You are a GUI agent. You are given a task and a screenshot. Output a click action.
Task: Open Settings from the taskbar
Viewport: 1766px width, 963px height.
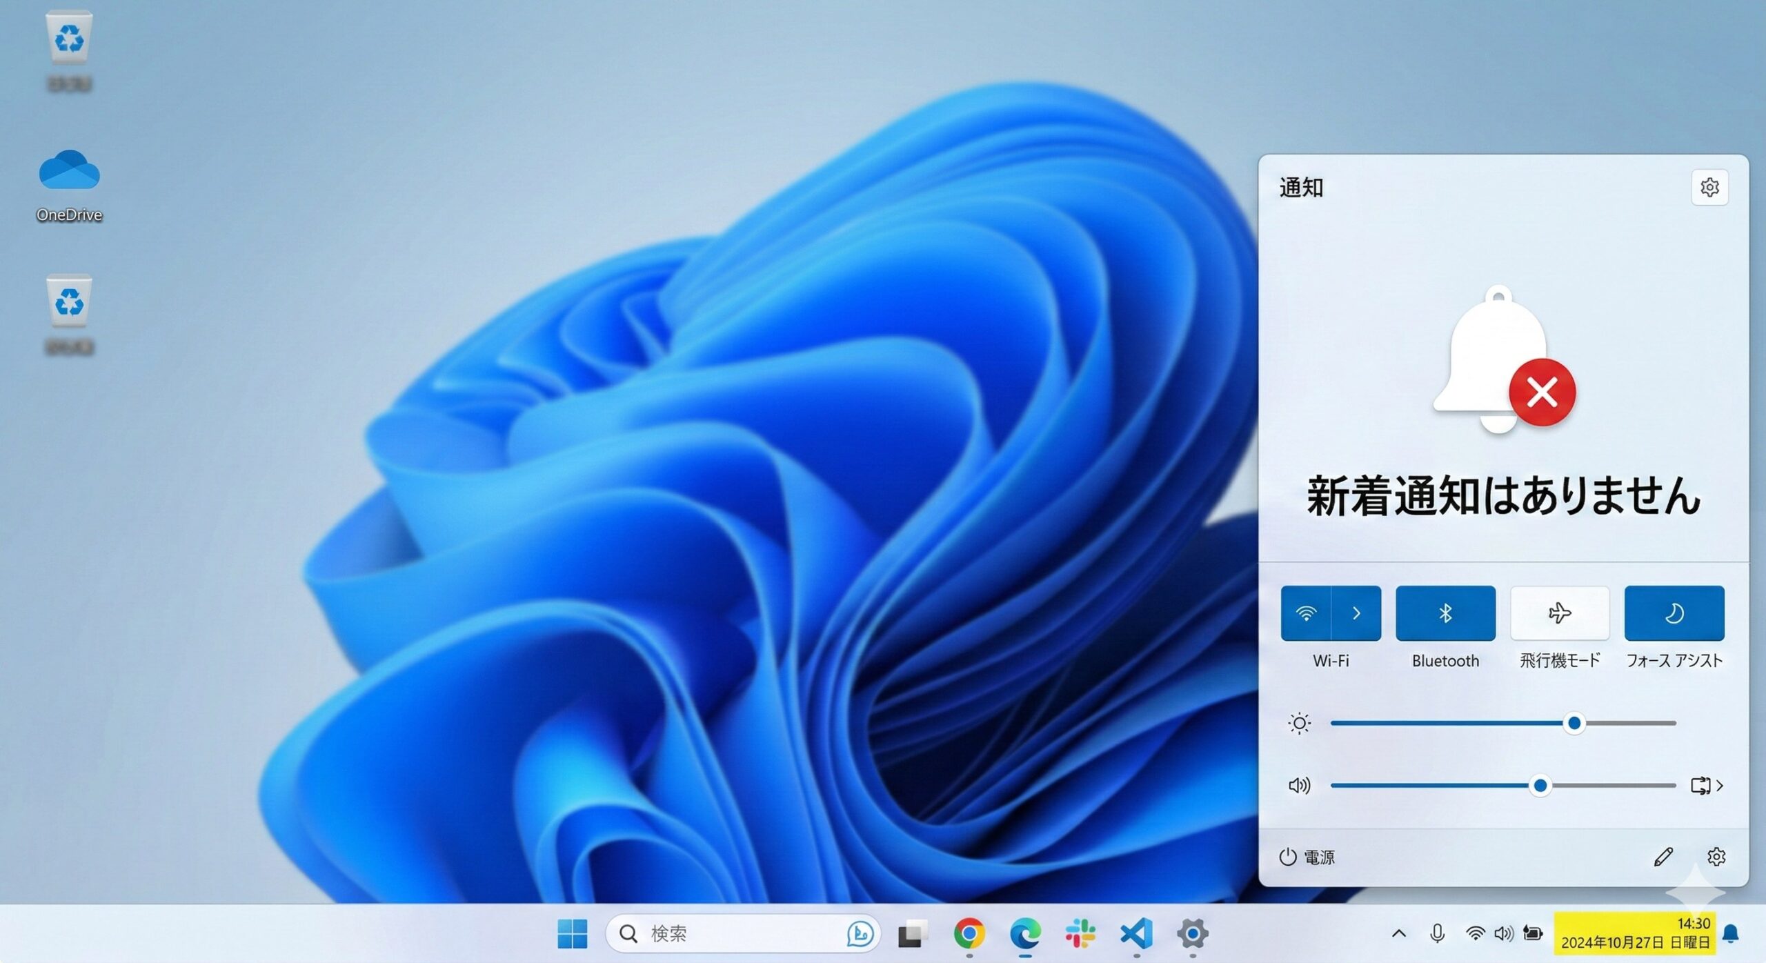[1191, 933]
